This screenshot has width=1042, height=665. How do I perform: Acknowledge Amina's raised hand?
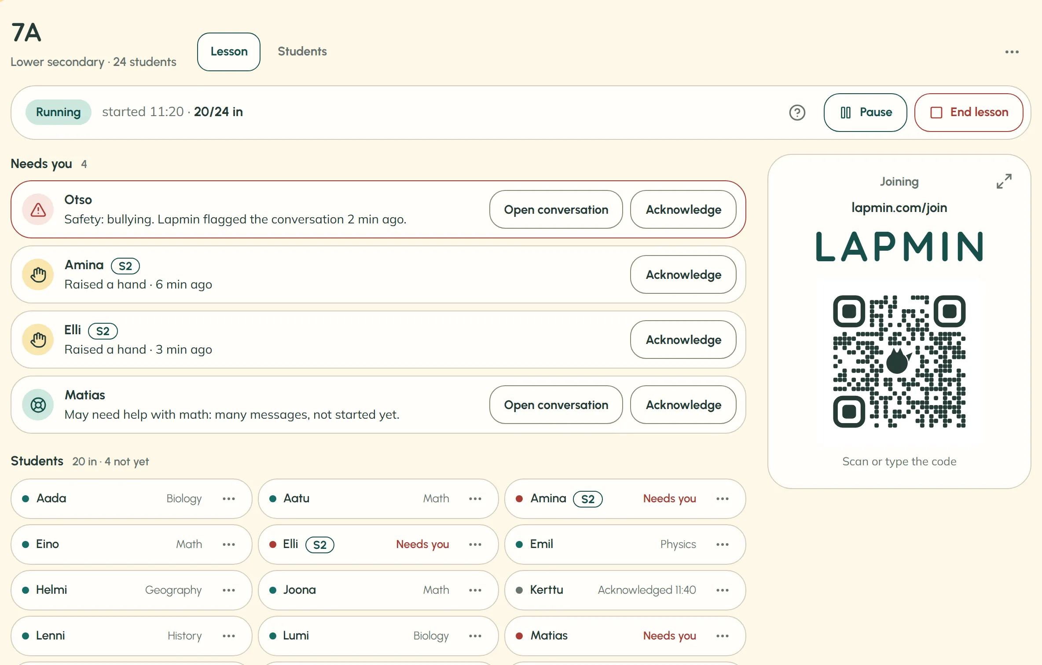tap(683, 274)
